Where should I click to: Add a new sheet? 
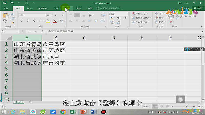point(30,102)
